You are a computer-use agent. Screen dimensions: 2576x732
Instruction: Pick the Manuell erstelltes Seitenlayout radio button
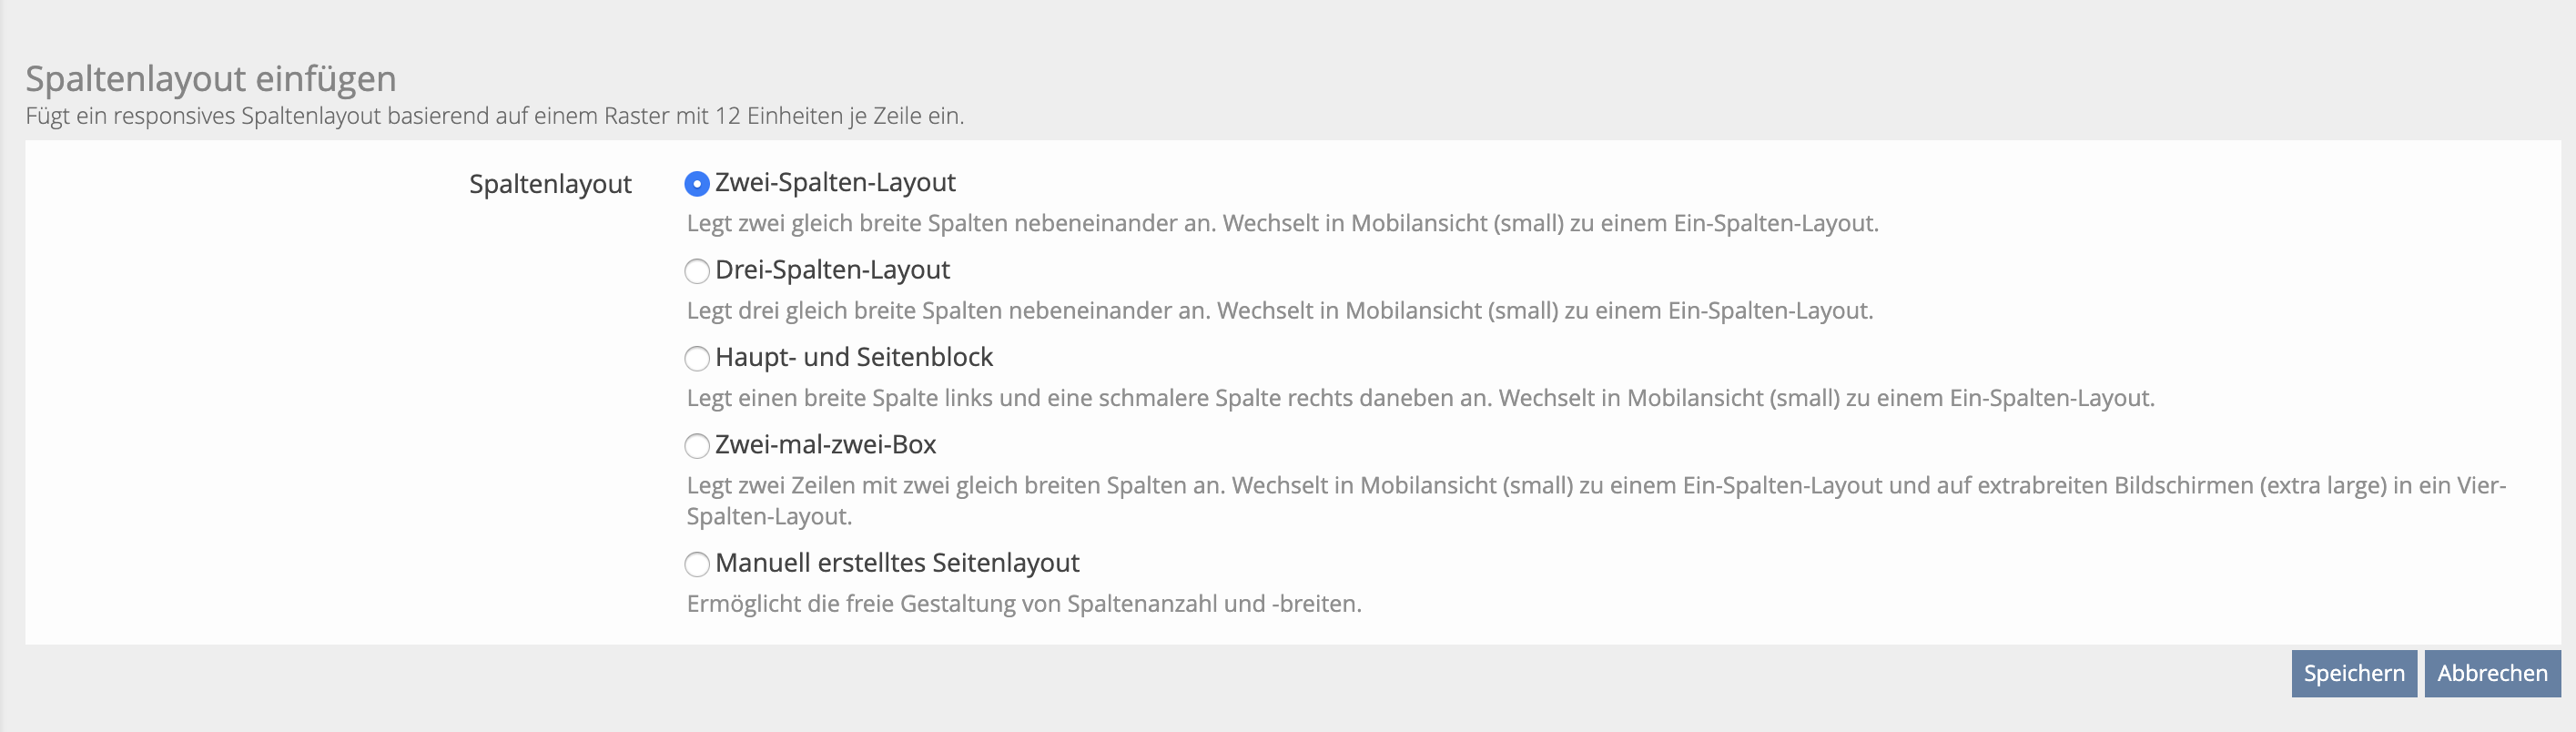696,564
